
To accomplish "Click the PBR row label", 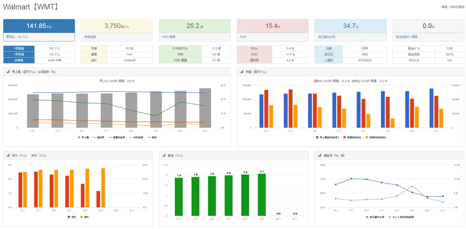I will [181, 54].
